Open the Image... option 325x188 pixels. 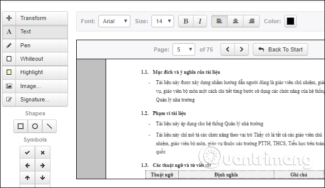[x=30, y=86]
